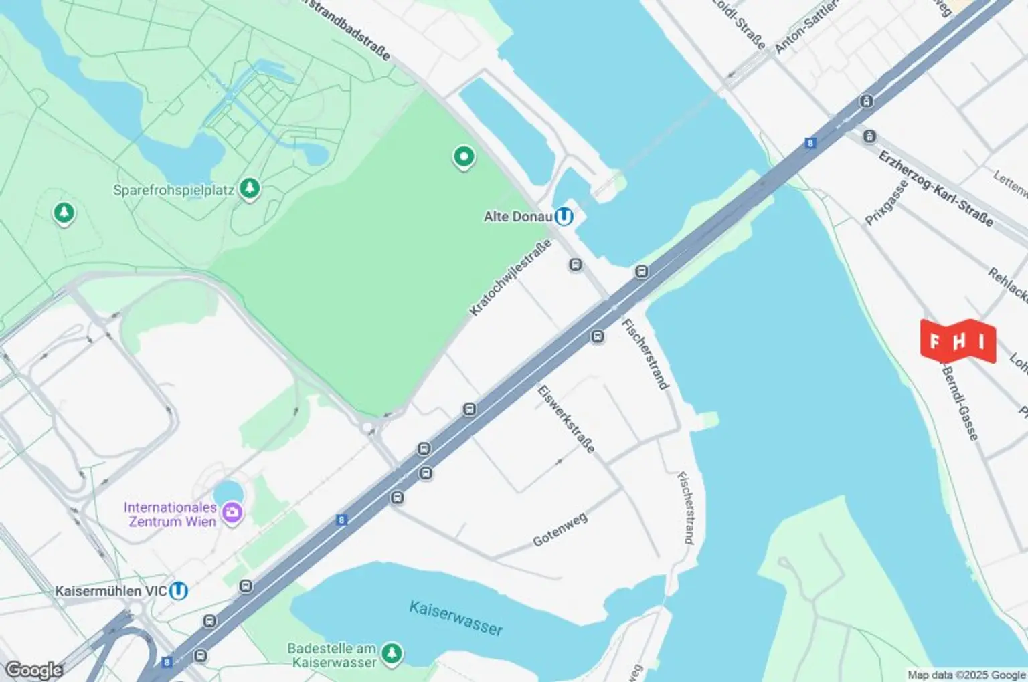Click the transit stop icon directly below Alte Donau station
This screenshot has height=682, width=1028.
click(576, 265)
